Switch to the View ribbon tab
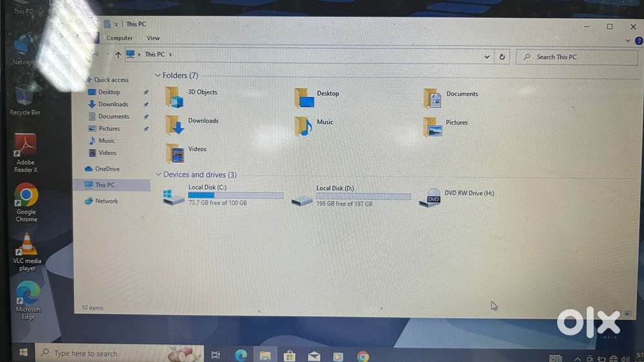 point(153,39)
